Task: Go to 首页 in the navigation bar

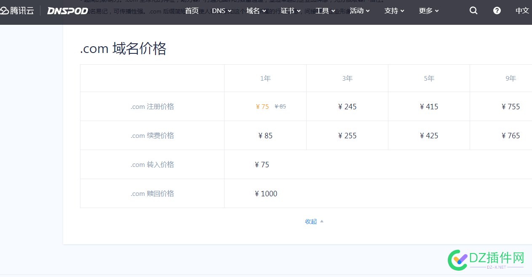Action: tap(192, 11)
